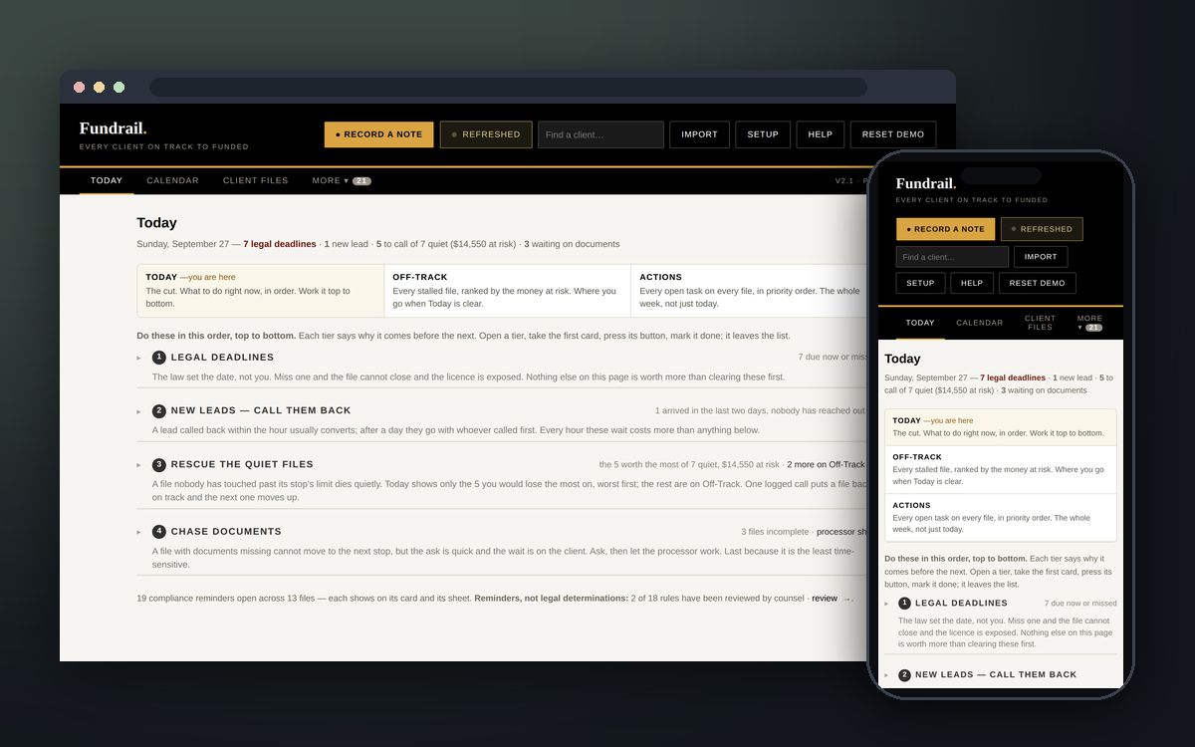This screenshot has height=747, width=1195.
Task: Select the Today view card in desktop window
Action: coord(261,291)
